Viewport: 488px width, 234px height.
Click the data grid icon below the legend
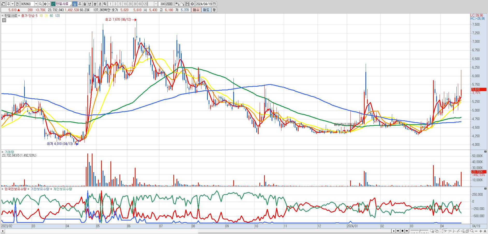[x=4, y=20]
